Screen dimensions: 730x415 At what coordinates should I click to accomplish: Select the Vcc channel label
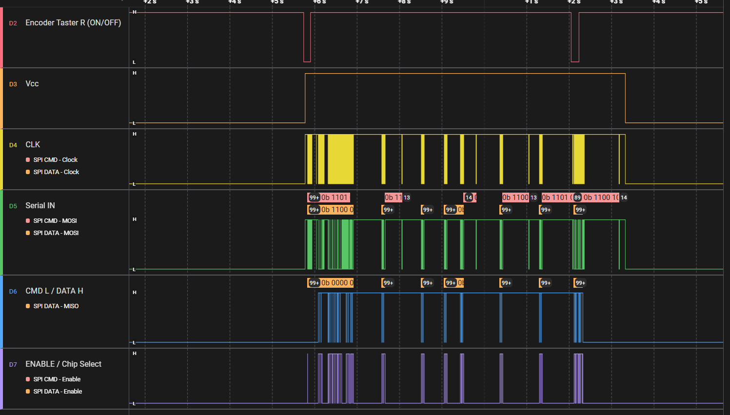[32, 83]
